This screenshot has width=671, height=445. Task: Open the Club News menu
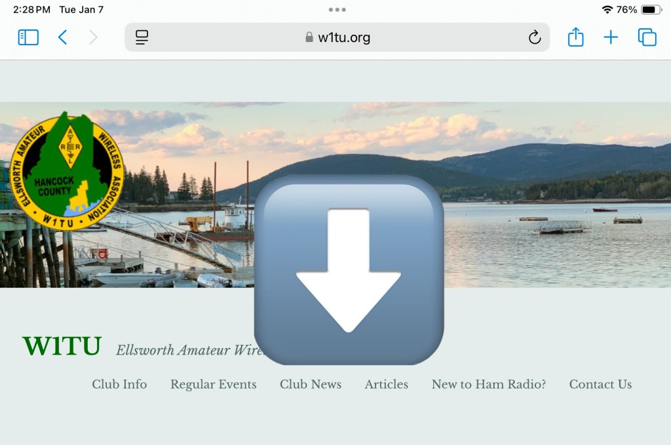(311, 384)
